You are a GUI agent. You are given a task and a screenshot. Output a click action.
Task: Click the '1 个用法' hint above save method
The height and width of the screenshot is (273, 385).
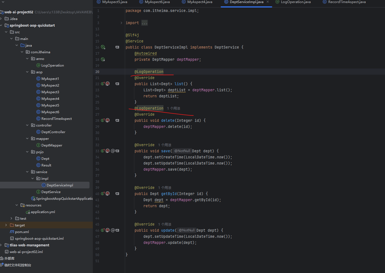[165, 145]
